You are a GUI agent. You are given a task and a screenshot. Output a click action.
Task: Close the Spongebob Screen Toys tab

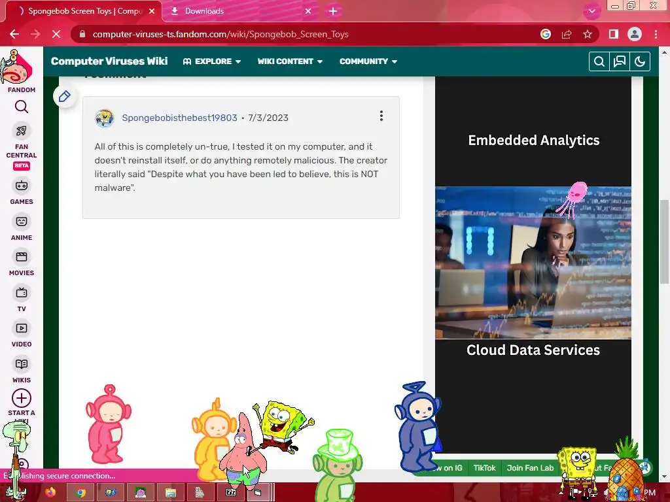pos(152,11)
